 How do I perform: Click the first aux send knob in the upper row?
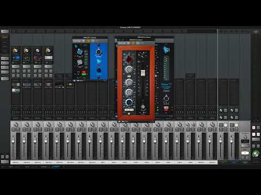tap(221, 110)
